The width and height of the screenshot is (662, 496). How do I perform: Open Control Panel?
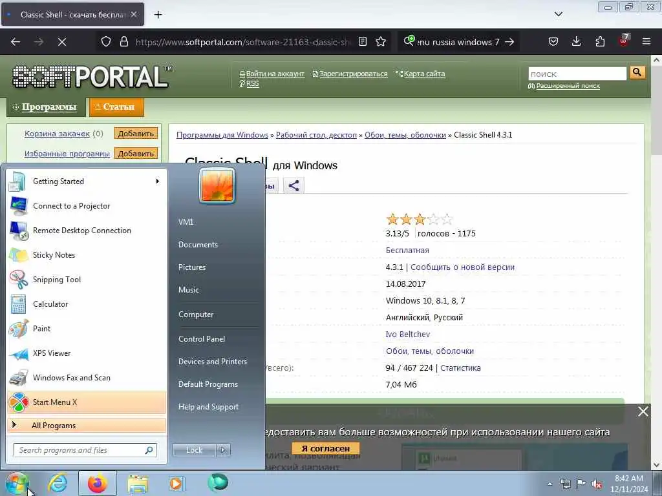coord(202,338)
